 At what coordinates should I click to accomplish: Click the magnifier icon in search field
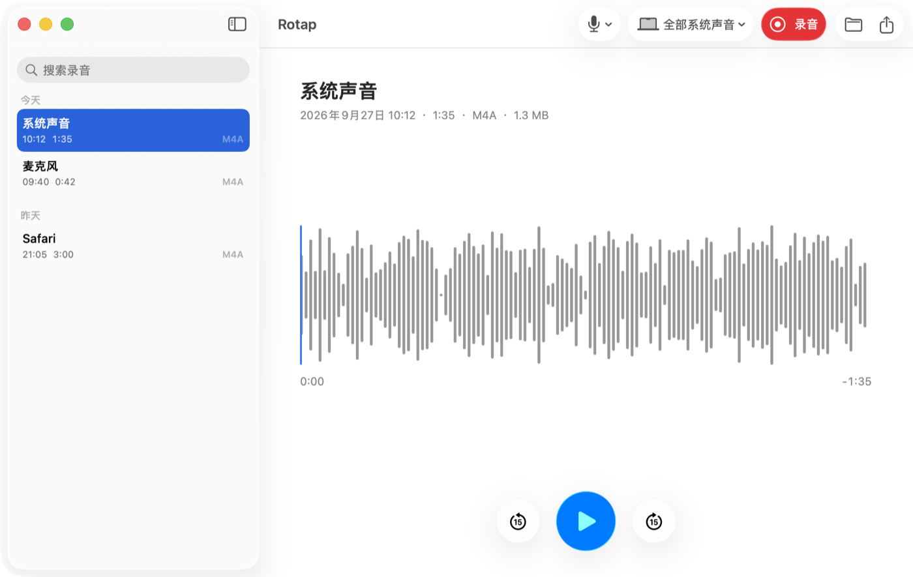pos(31,70)
